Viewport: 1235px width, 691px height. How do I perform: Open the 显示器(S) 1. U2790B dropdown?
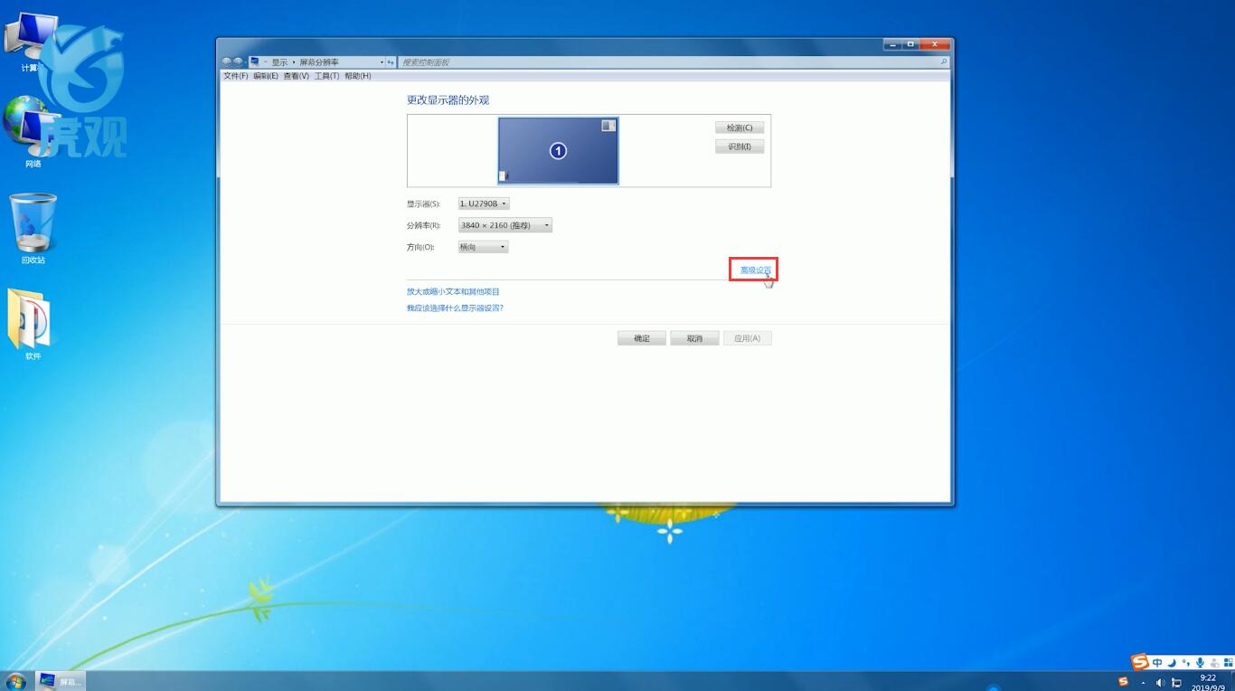tap(484, 204)
